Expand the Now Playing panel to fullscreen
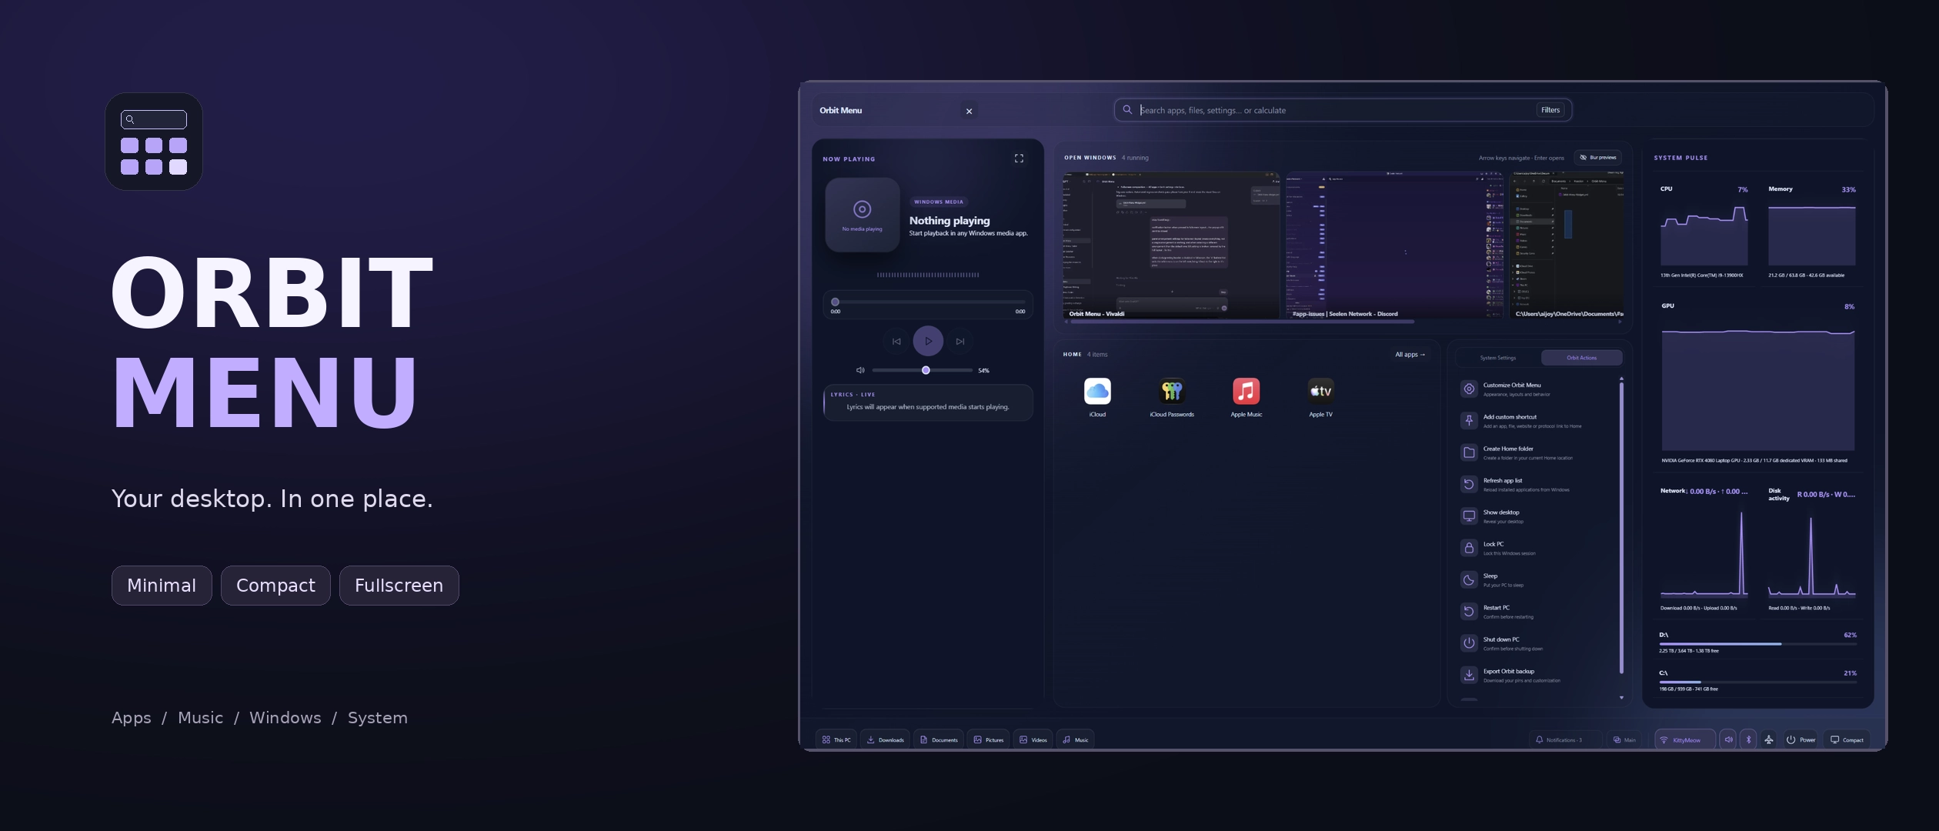1939x831 pixels. point(1019,159)
